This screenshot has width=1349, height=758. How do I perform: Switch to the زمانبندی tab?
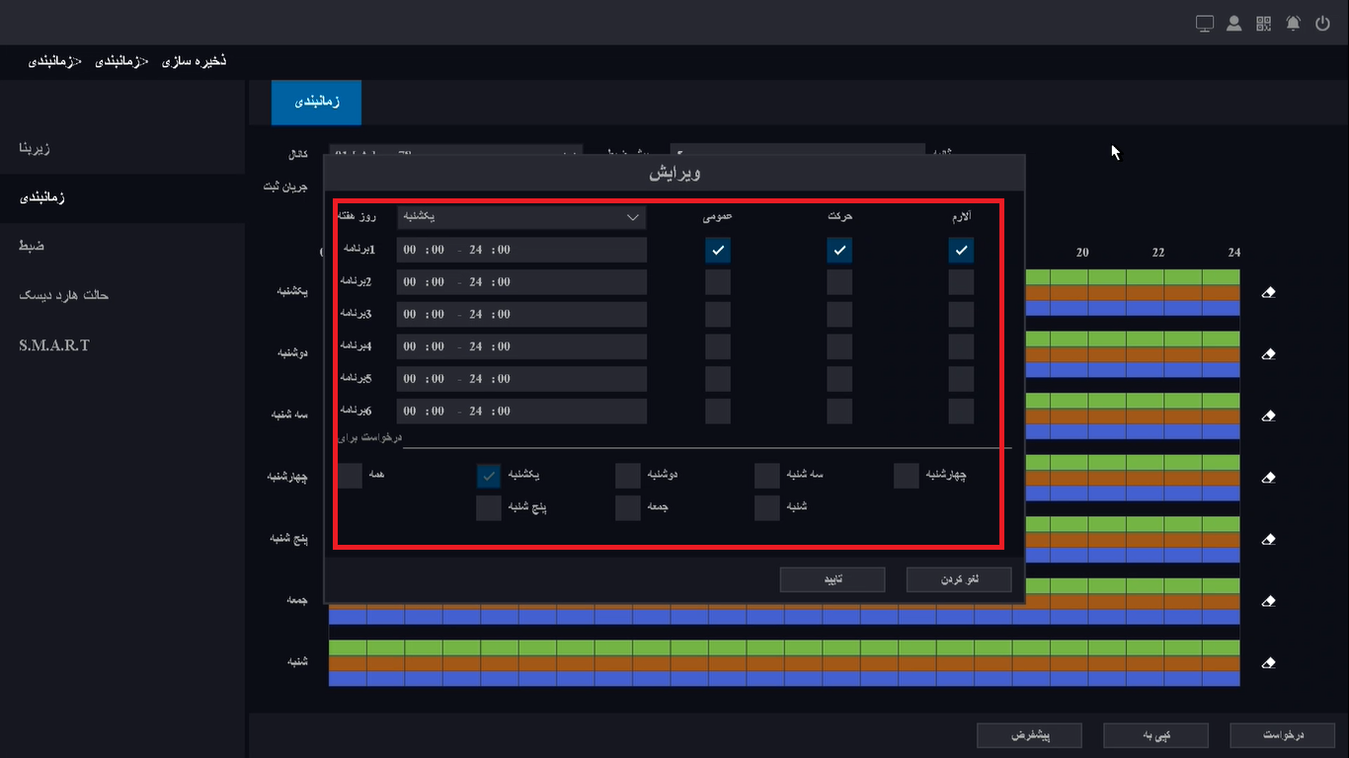tap(316, 103)
